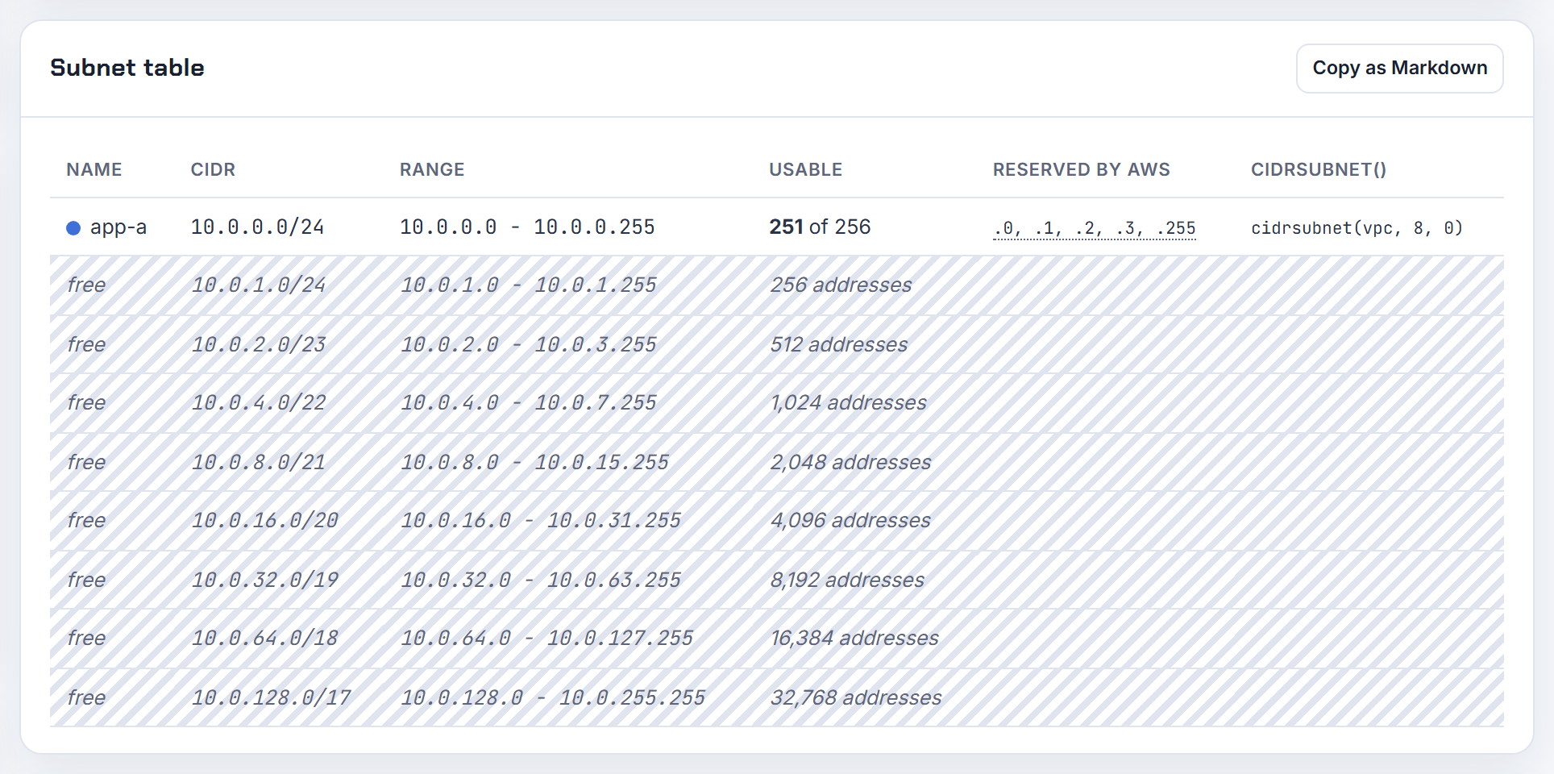1554x774 pixels.
Task: Click the CIDRSUBNET() column header
Action: pyautogui.click(x=1319, y=170)
